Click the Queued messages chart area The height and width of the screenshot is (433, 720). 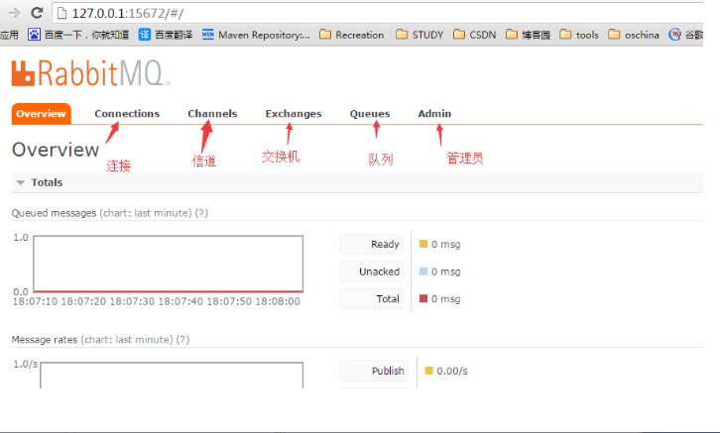(x=168, y=264)
